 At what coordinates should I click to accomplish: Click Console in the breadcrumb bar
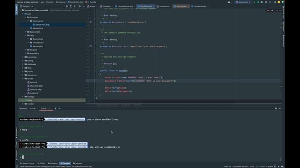coord(50,2)
